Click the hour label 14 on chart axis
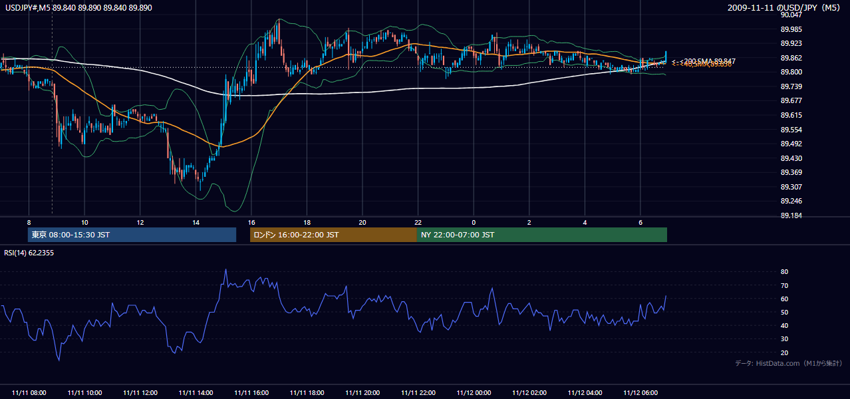The width and height of the screenshot is (850, 399). [x=196, y=222]
